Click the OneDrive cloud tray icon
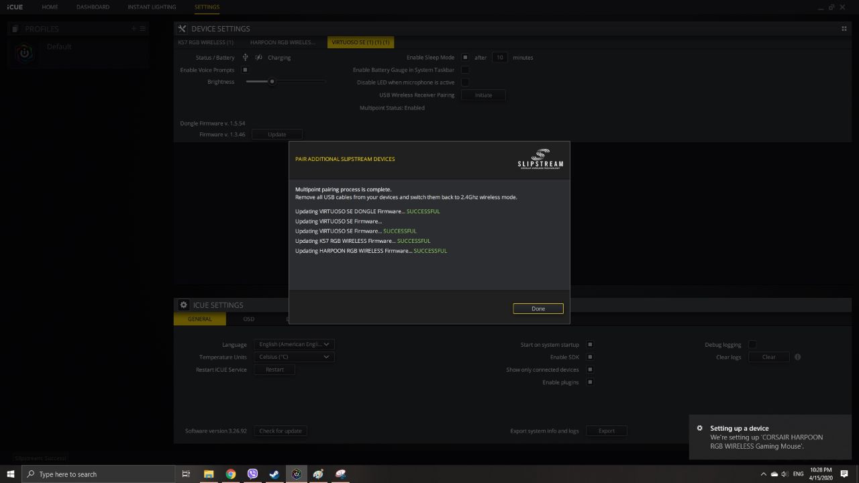 pyautogui.click(x=774, y=474)
